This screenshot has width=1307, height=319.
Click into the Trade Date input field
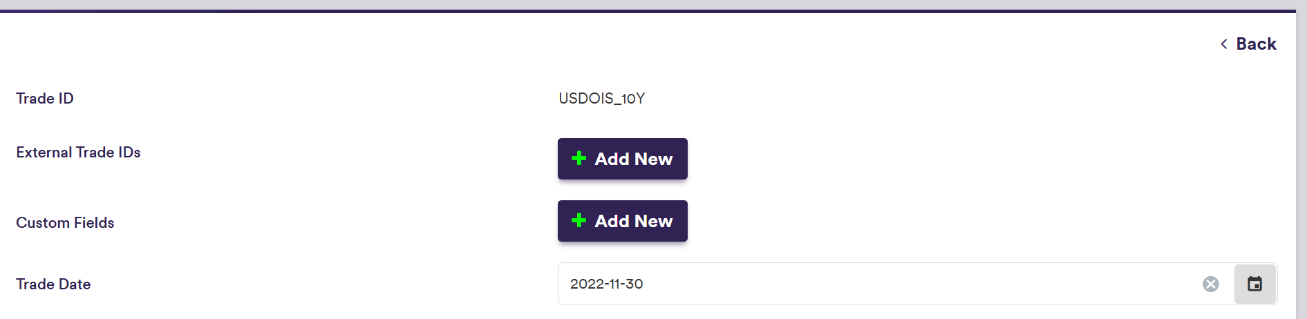829,284
